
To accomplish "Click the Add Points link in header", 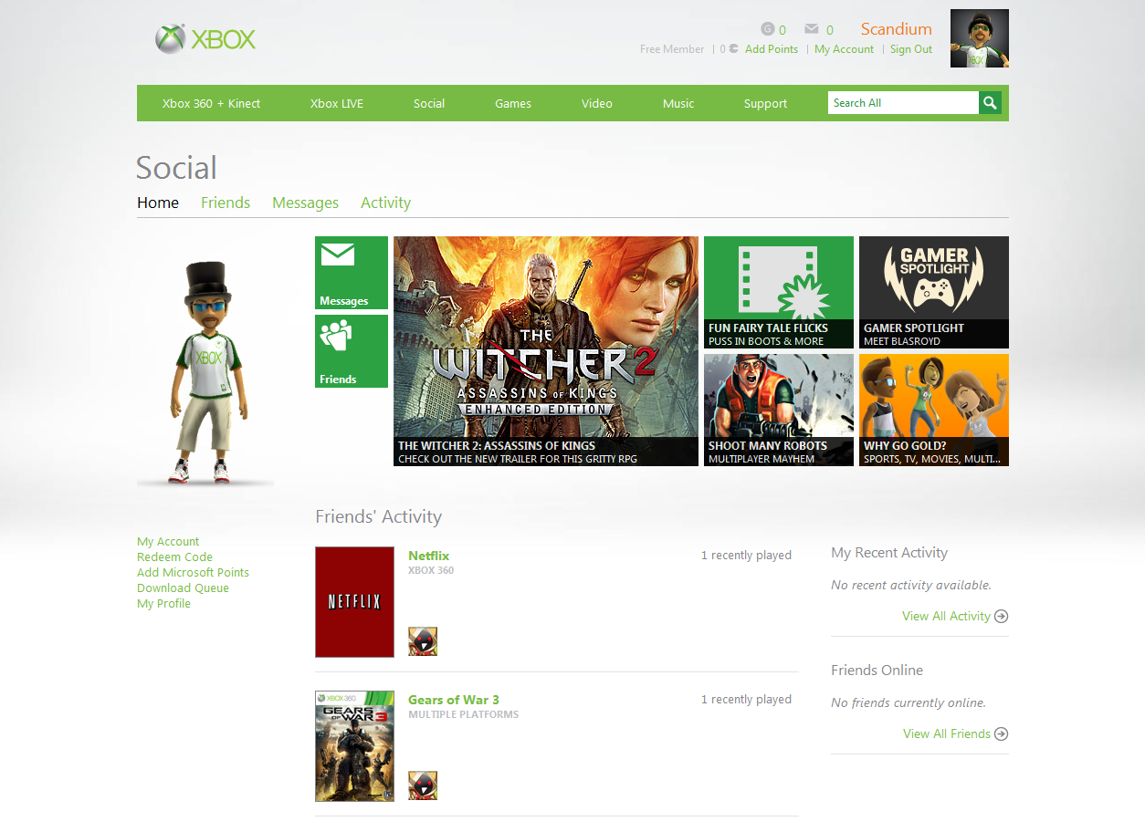I will click(x=772, y=49).
